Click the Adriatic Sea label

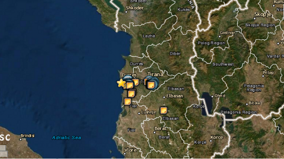[x=66, y=138]
